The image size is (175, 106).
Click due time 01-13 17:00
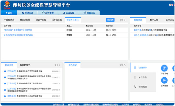pos(111,35)
